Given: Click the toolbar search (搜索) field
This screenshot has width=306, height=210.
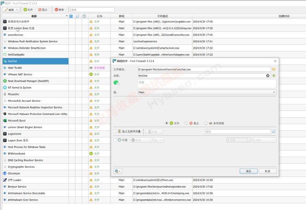Looking at the screenshot, I should click(92, 10).
